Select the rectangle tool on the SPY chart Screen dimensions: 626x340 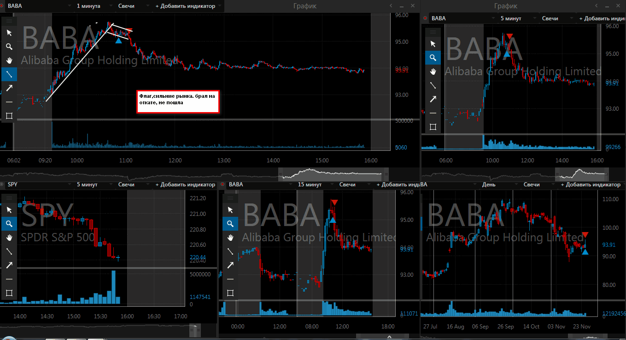[x=9, y=293]
